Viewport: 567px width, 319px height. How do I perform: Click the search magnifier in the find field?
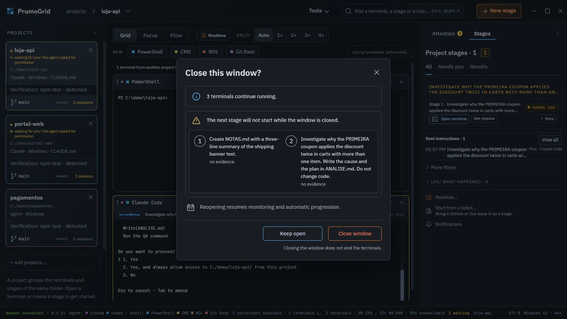tap(348, 11)
